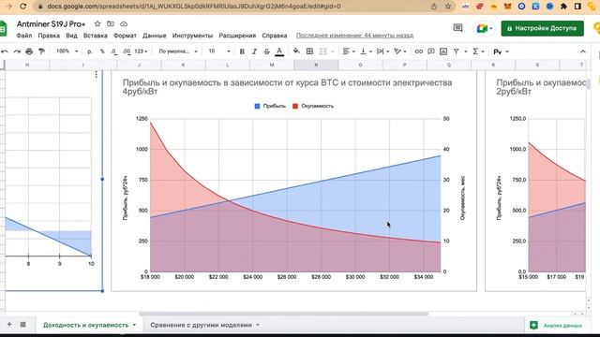Open the cell borders tool
The height and width of the screenshot is (337, 600).
click(x=309, y=51)
